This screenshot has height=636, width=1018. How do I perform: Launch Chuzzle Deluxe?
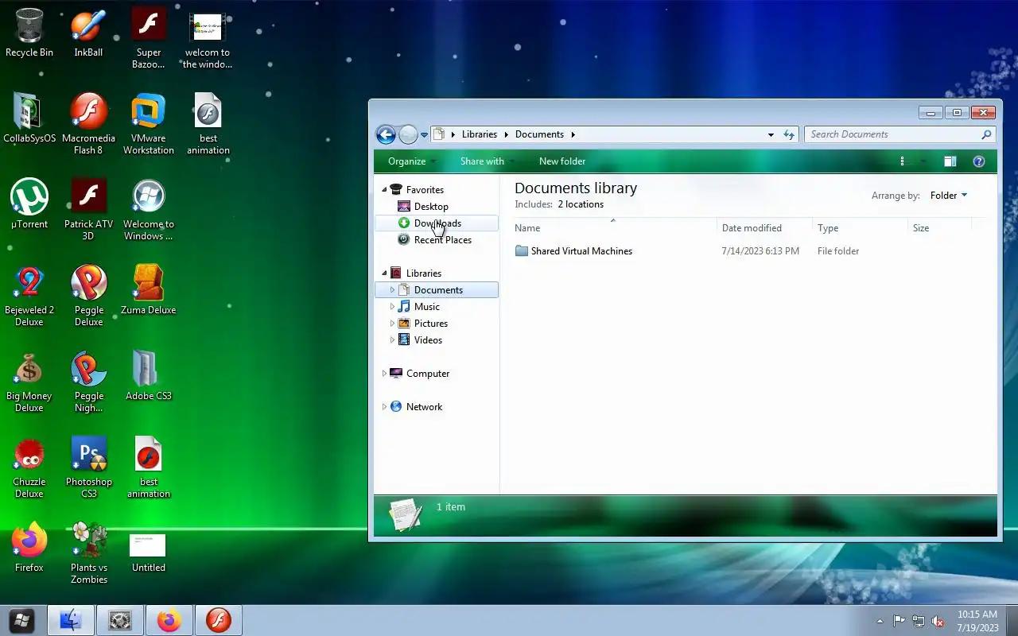[x=29, y=467]
